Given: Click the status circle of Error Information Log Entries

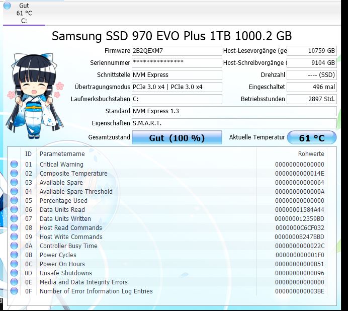Looking at the screenshot, I should click(14, 291).
